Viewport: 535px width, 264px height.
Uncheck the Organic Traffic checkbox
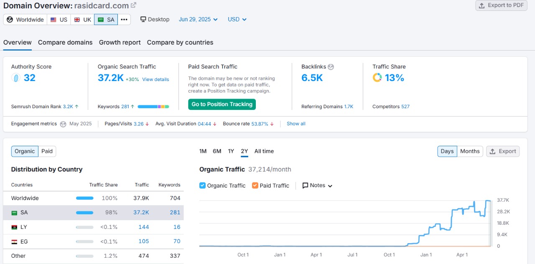click(x=201, y=185)
